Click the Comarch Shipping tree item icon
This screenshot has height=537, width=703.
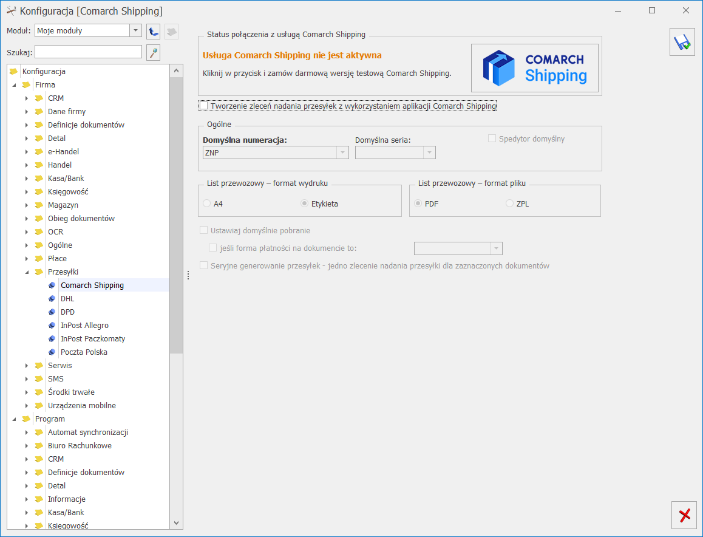[52, 286]
